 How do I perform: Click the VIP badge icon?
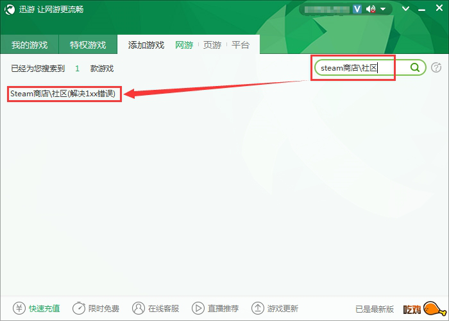(357, 9)
